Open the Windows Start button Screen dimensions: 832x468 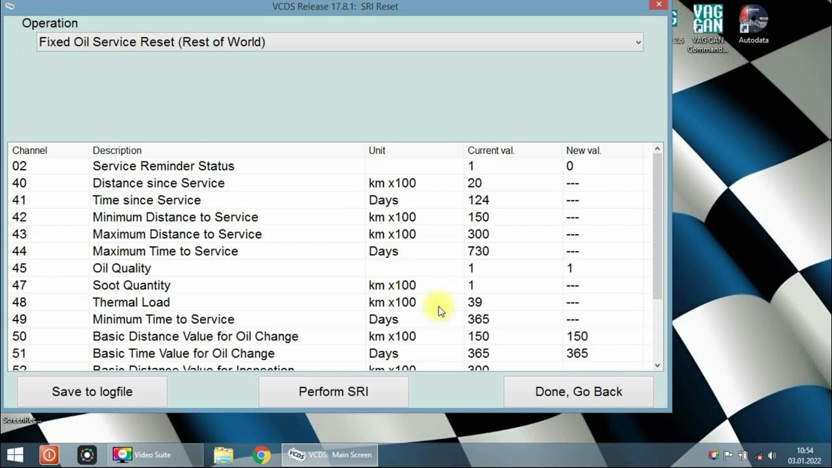[15, 454]
